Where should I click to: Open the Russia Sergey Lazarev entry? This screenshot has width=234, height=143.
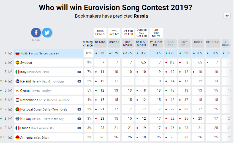click(x=48, y=53)
